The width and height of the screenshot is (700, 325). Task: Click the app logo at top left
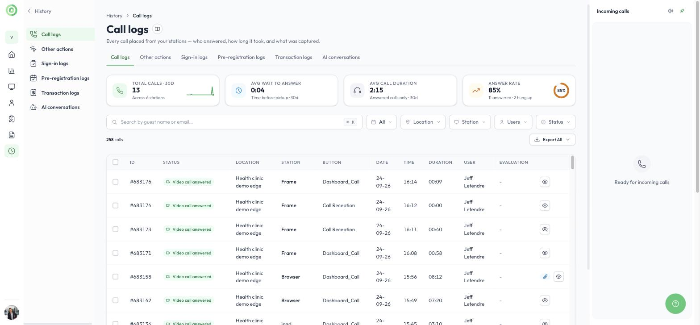coord(12,10)
